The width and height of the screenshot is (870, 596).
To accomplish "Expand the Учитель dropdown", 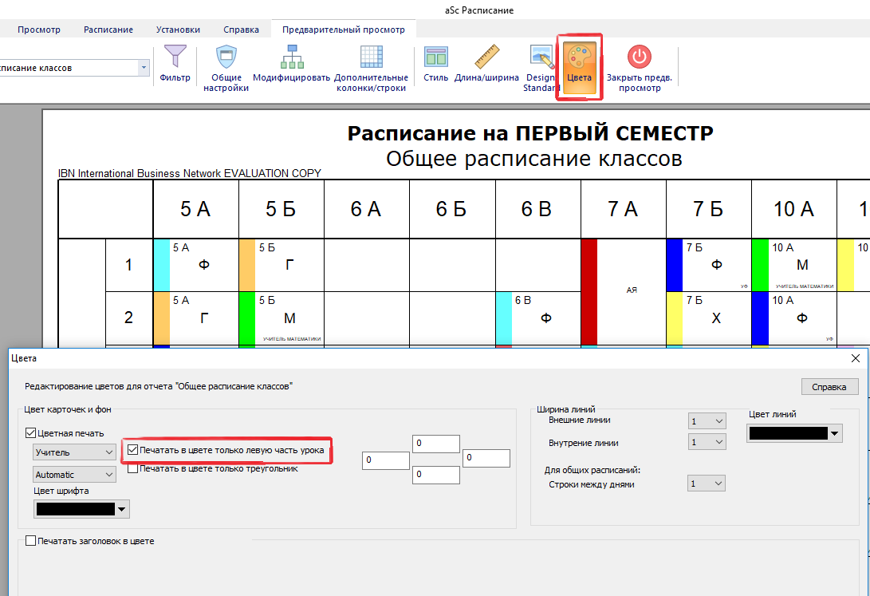I will (x=75, y=452).
